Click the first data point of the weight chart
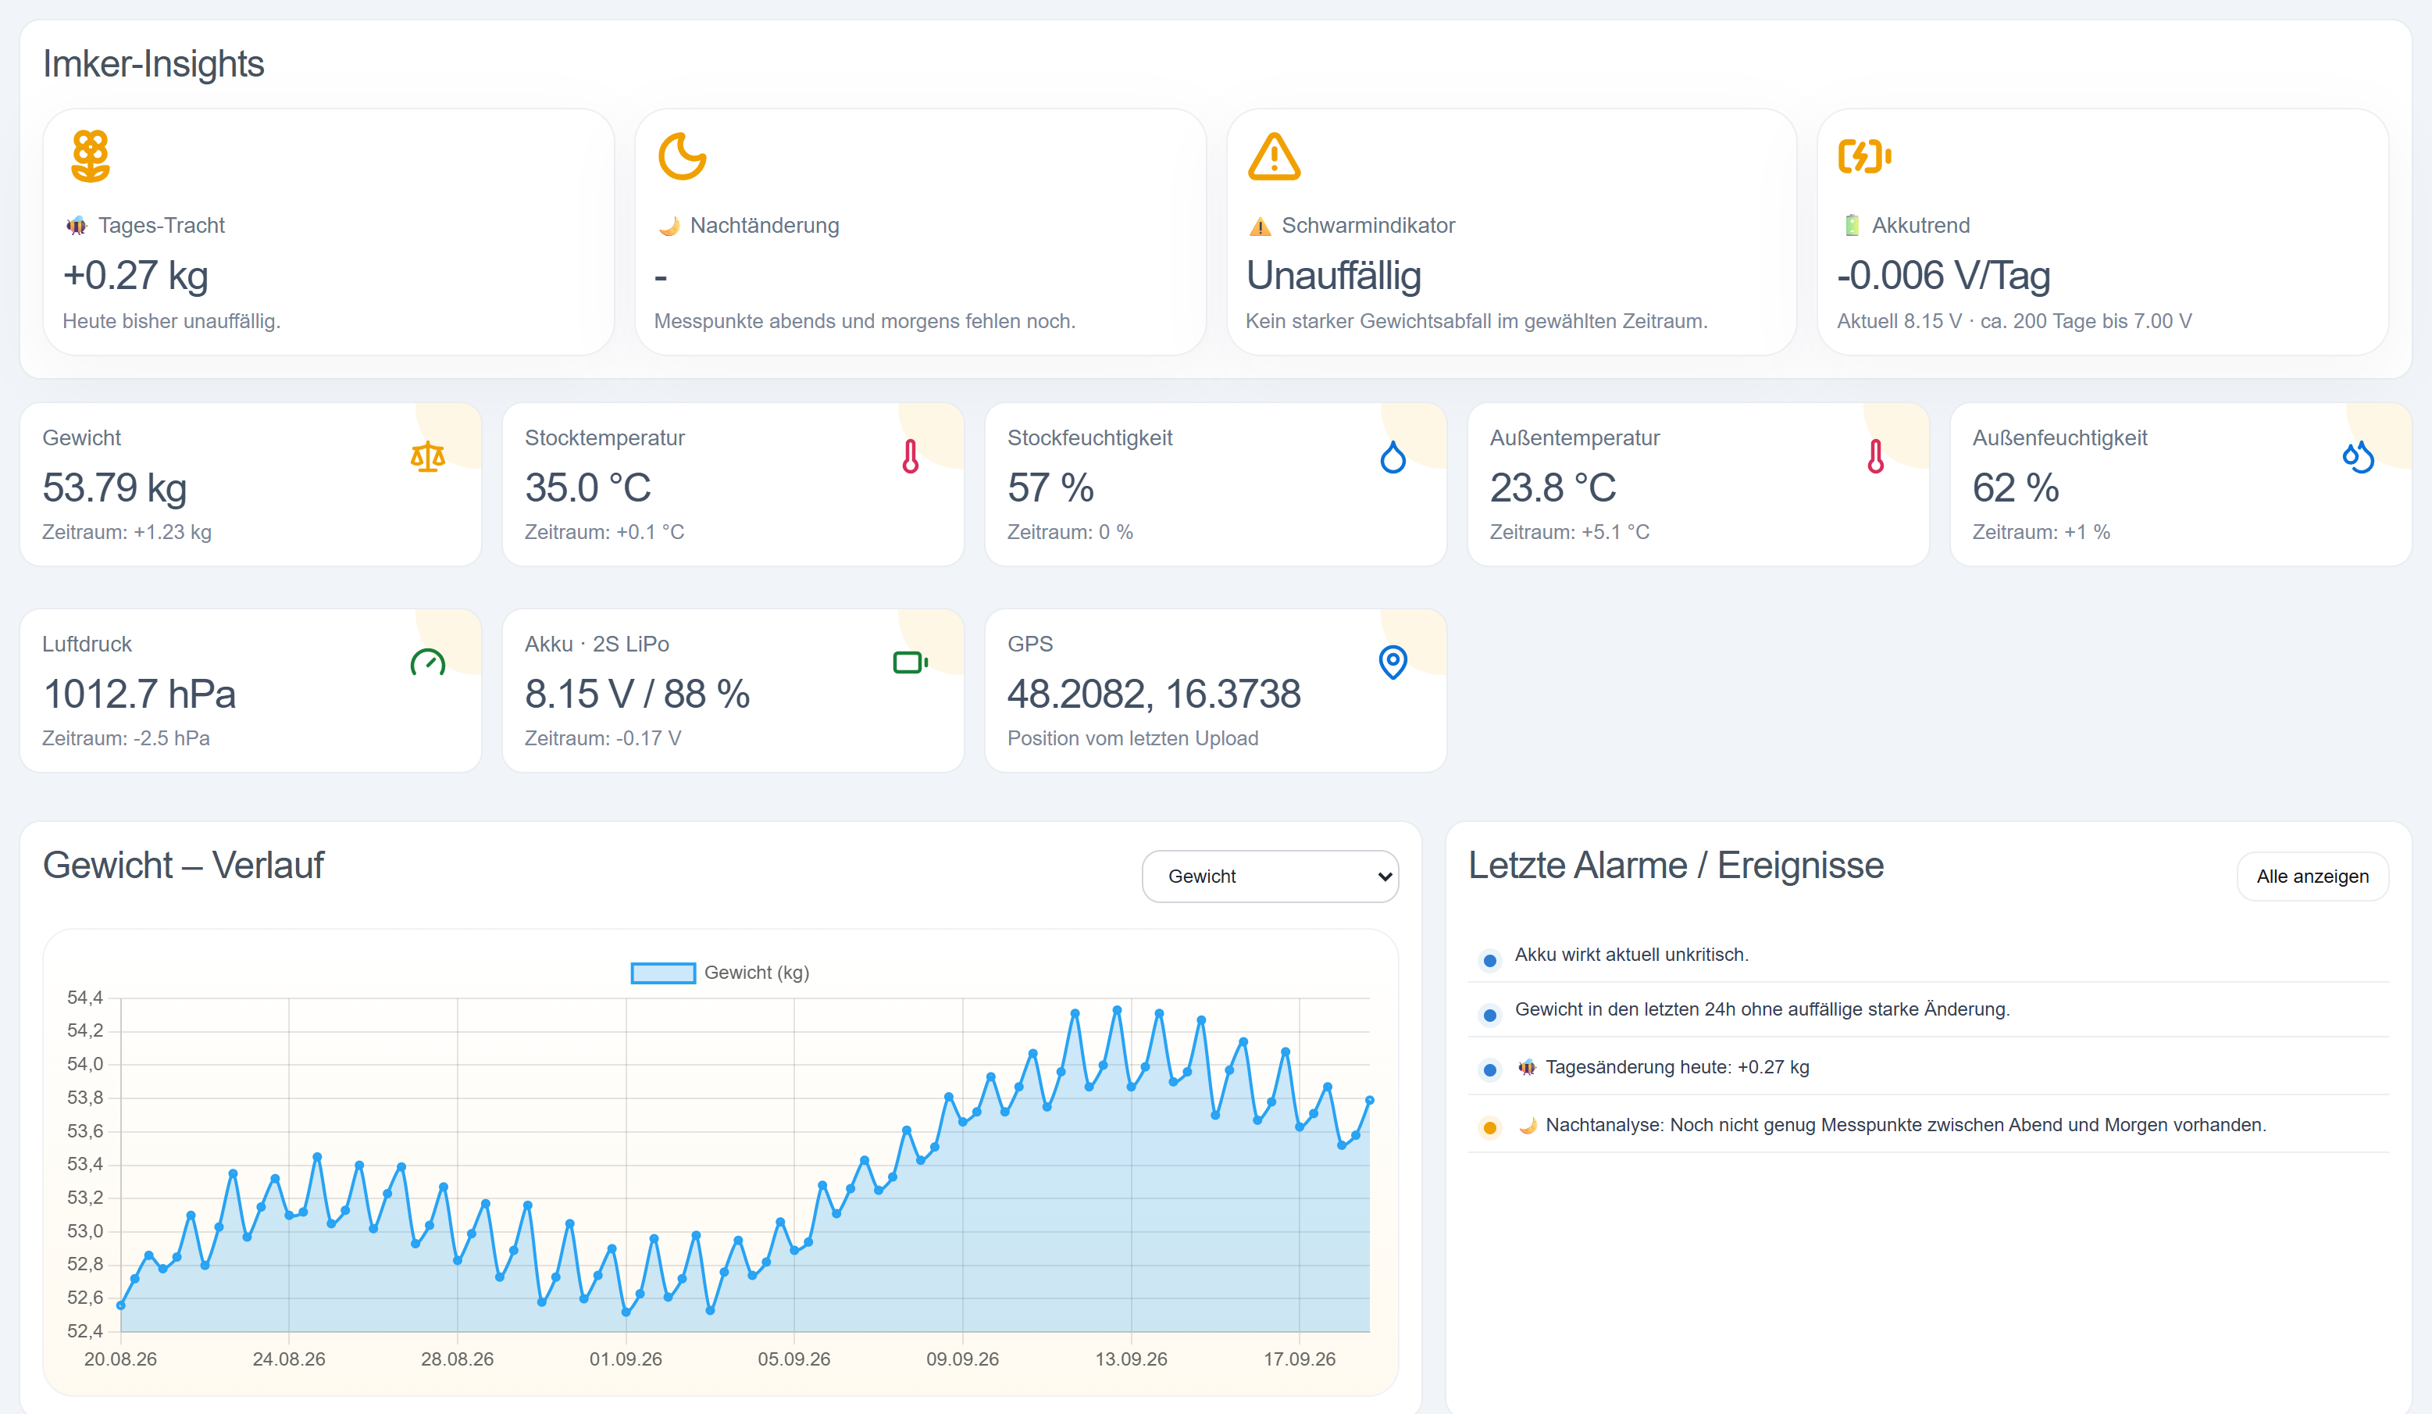 [x=120, y=1305]
